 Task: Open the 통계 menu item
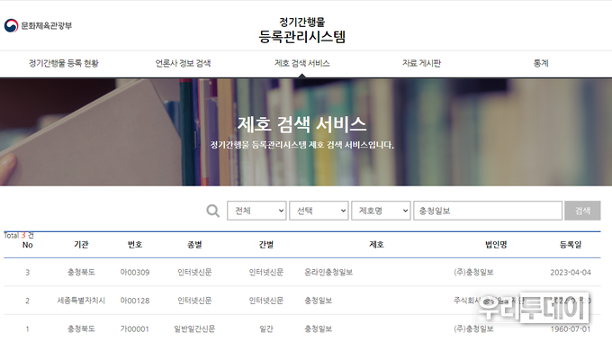(541, 63)
